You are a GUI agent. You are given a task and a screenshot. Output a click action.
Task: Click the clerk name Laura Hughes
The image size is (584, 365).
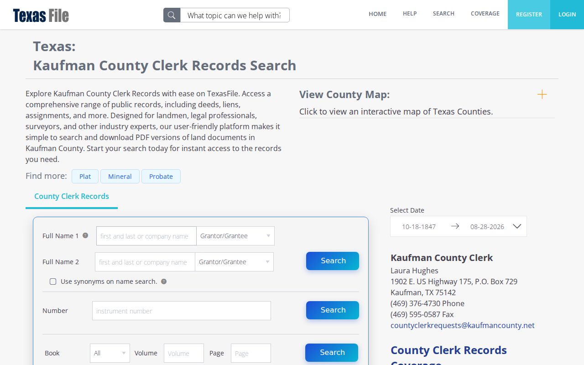point(414,271)
